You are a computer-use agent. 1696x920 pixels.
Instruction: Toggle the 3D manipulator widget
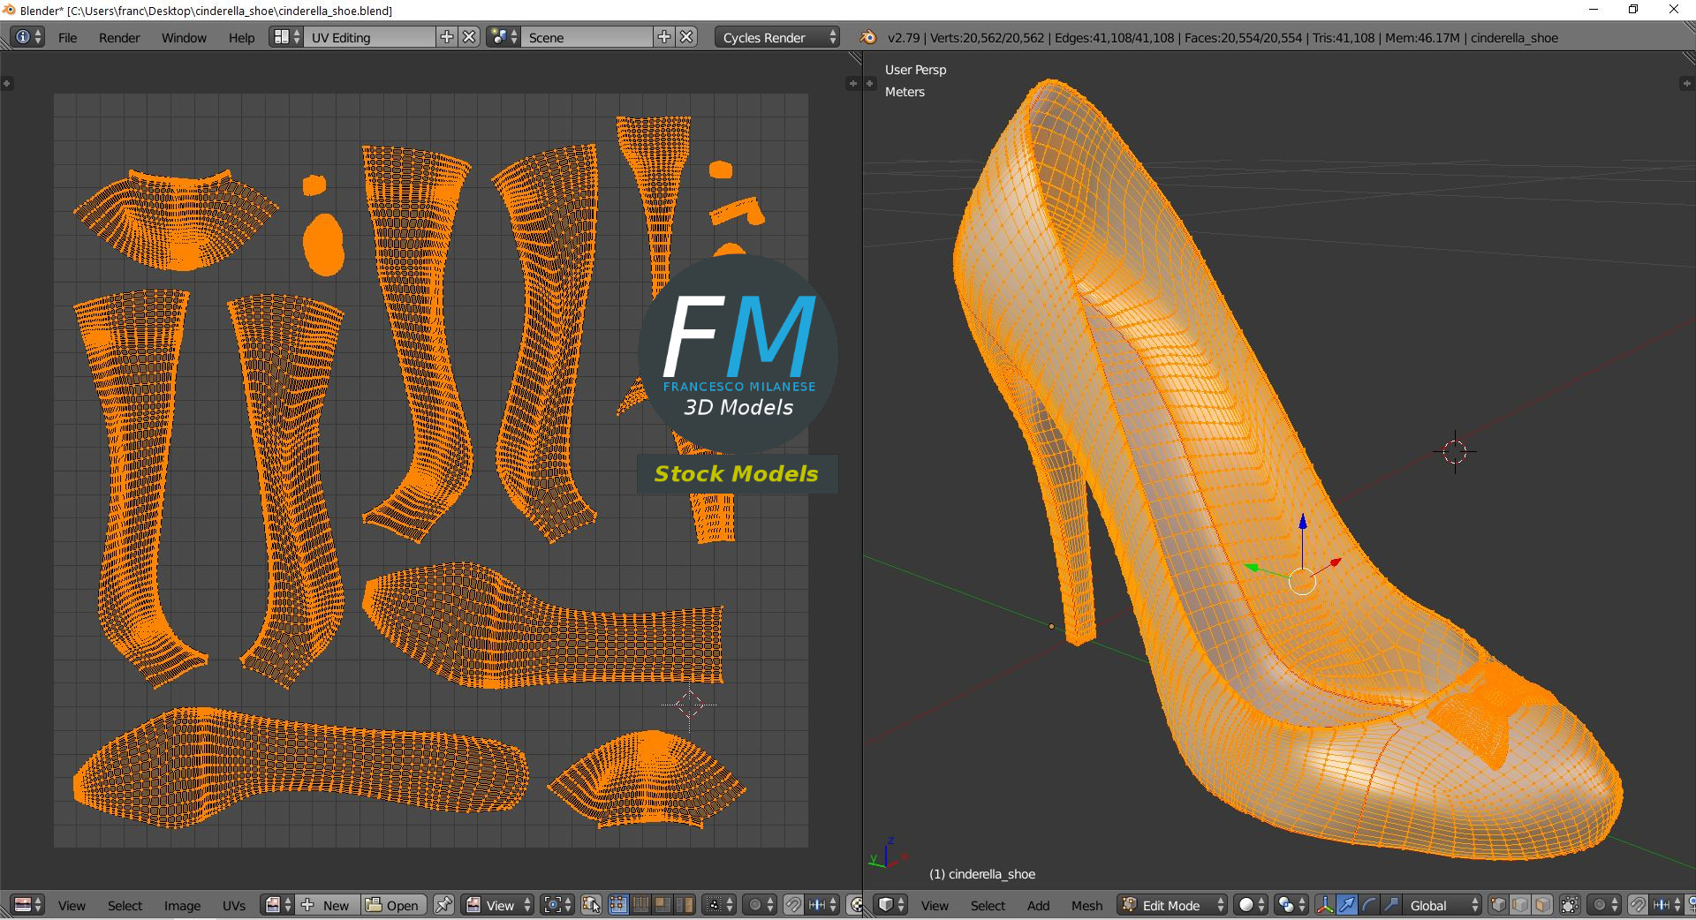(1324, 905)
